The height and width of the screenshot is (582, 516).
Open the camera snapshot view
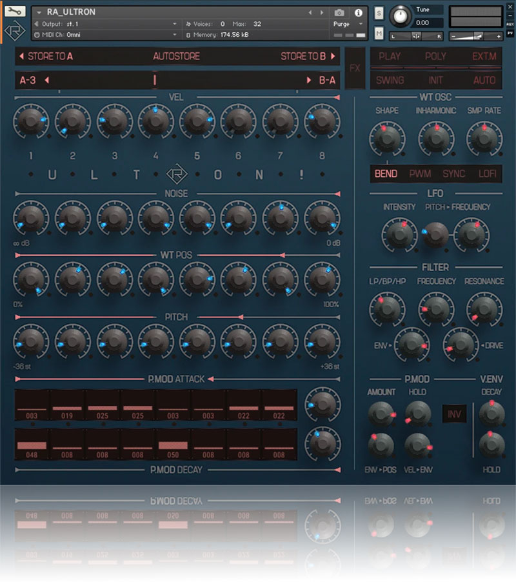(339, 12)
